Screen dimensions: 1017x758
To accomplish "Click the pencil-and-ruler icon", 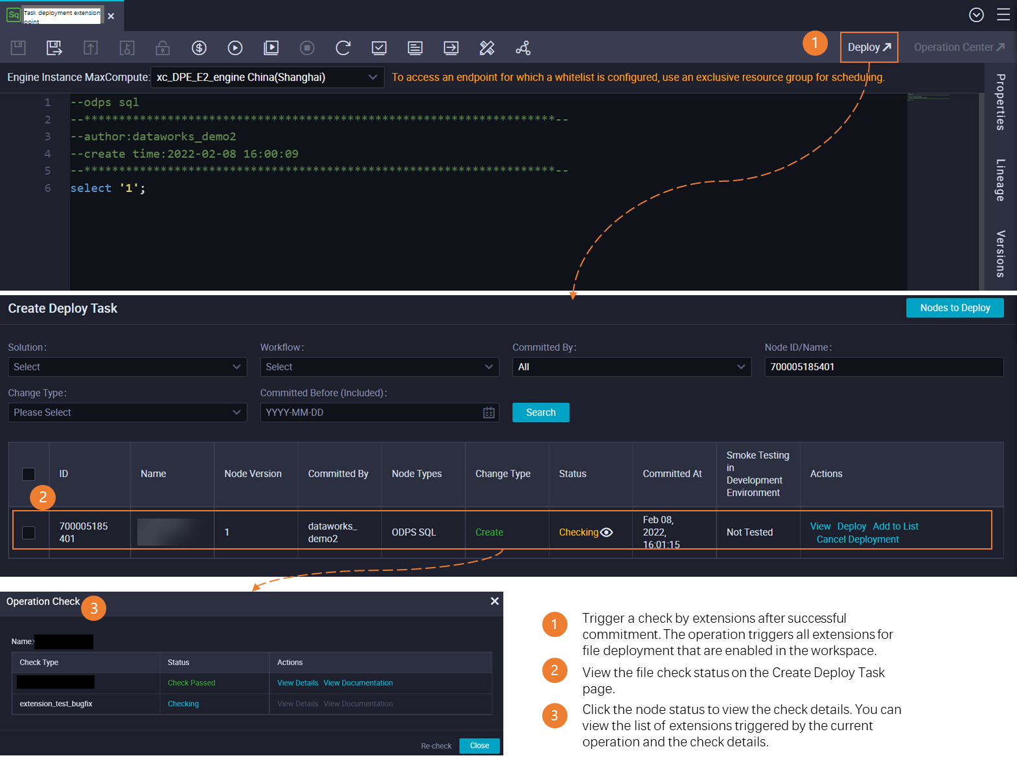I will (x=487, y=47).
